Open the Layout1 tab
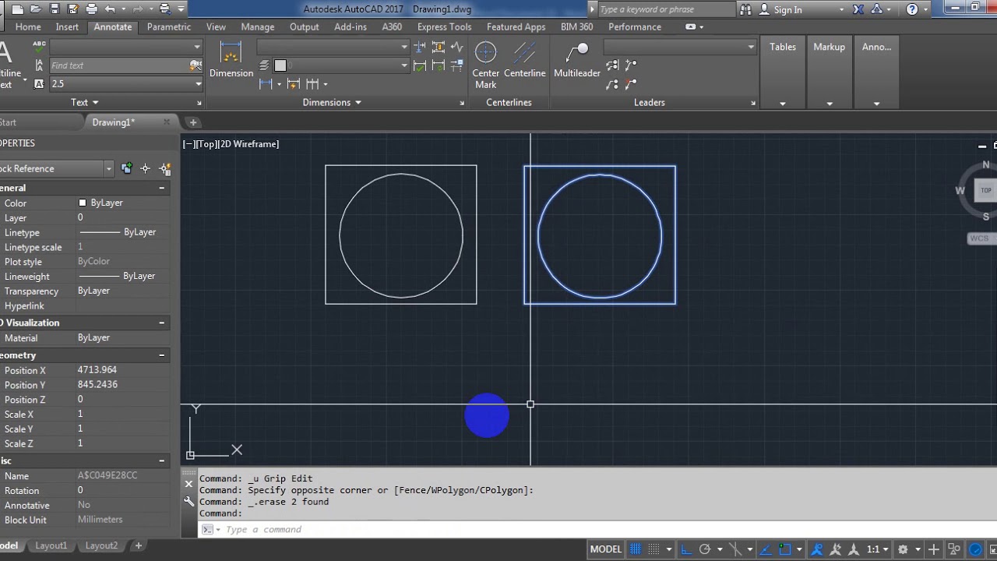The width and height of the screenshot is (997, 561). [51, 545]
